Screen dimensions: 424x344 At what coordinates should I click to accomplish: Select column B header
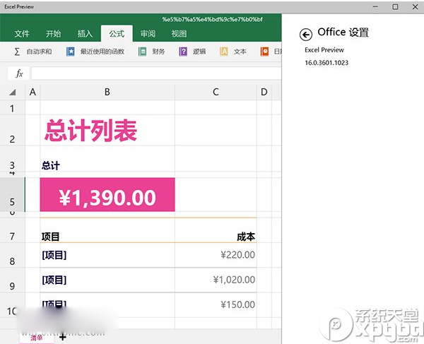pos(107,92)
